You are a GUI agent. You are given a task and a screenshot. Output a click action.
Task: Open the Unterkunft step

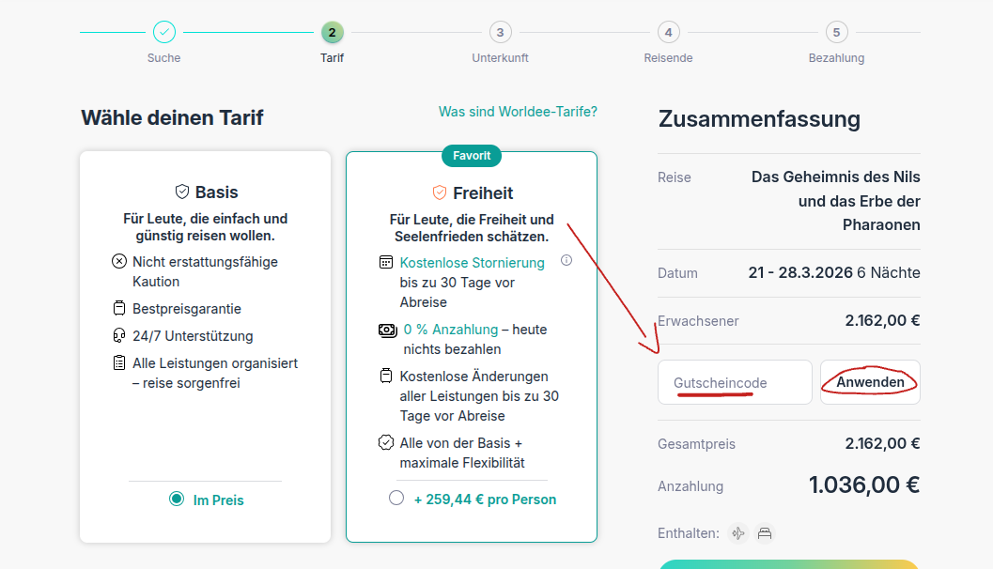pos(500,31)
